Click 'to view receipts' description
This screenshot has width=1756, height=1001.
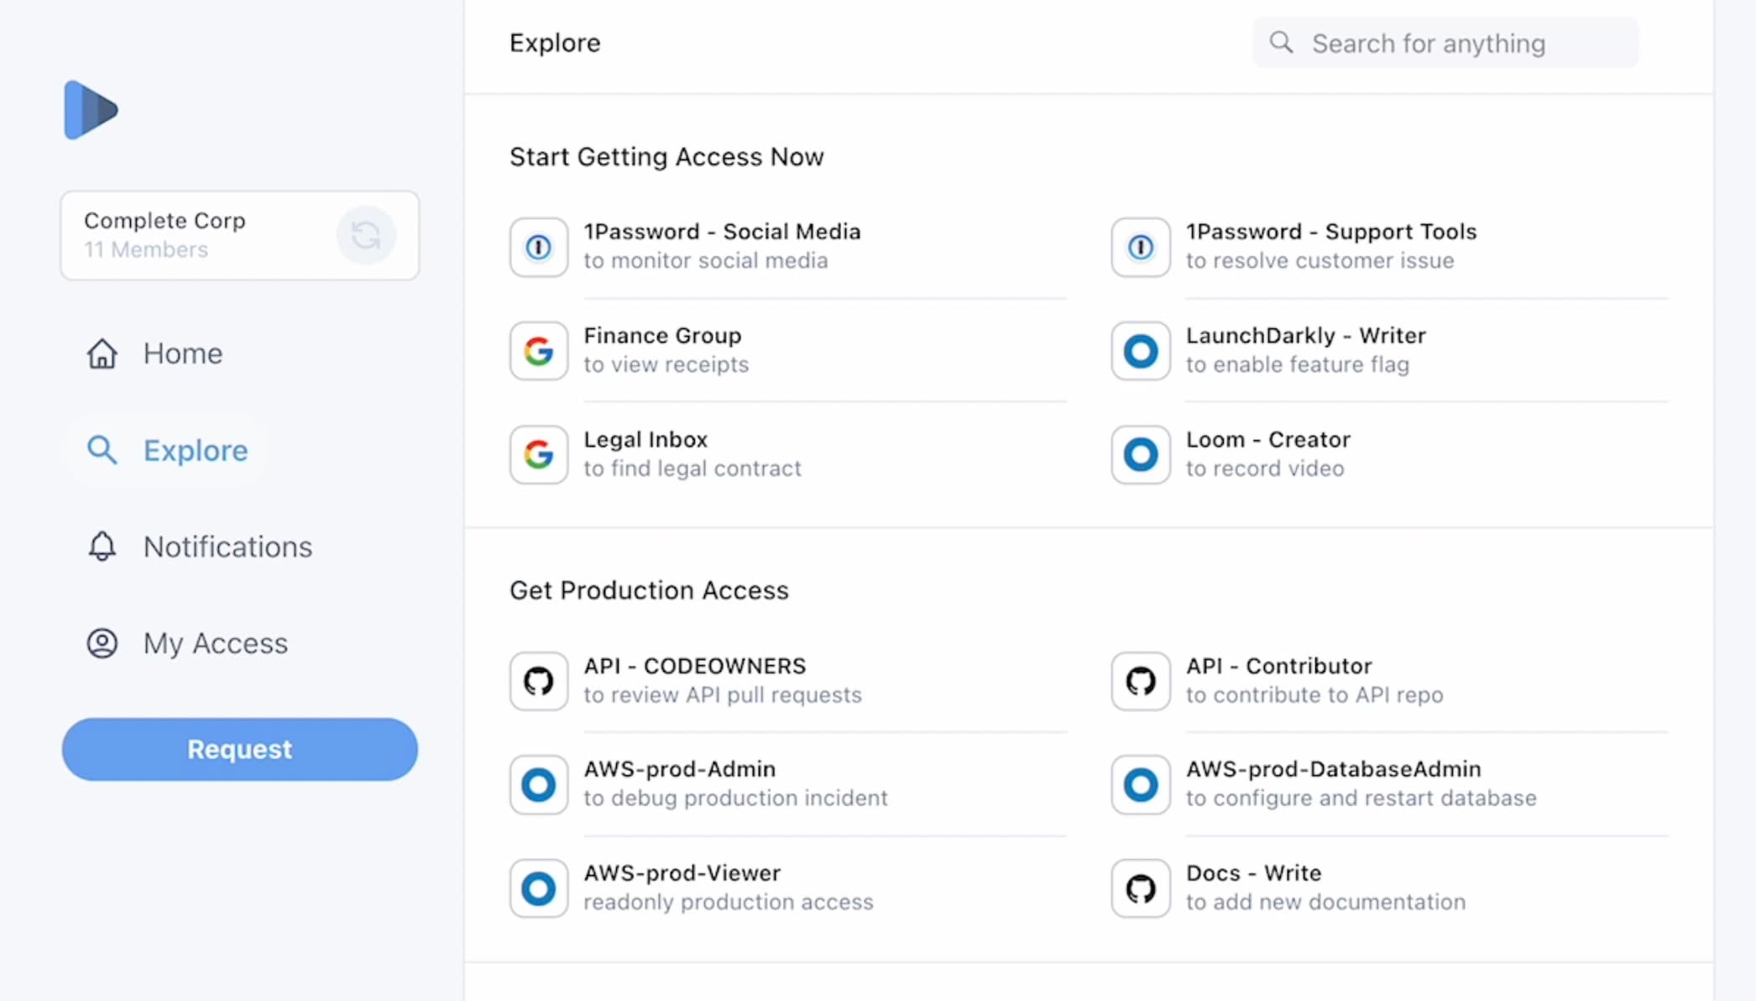(x=666, y=365)
